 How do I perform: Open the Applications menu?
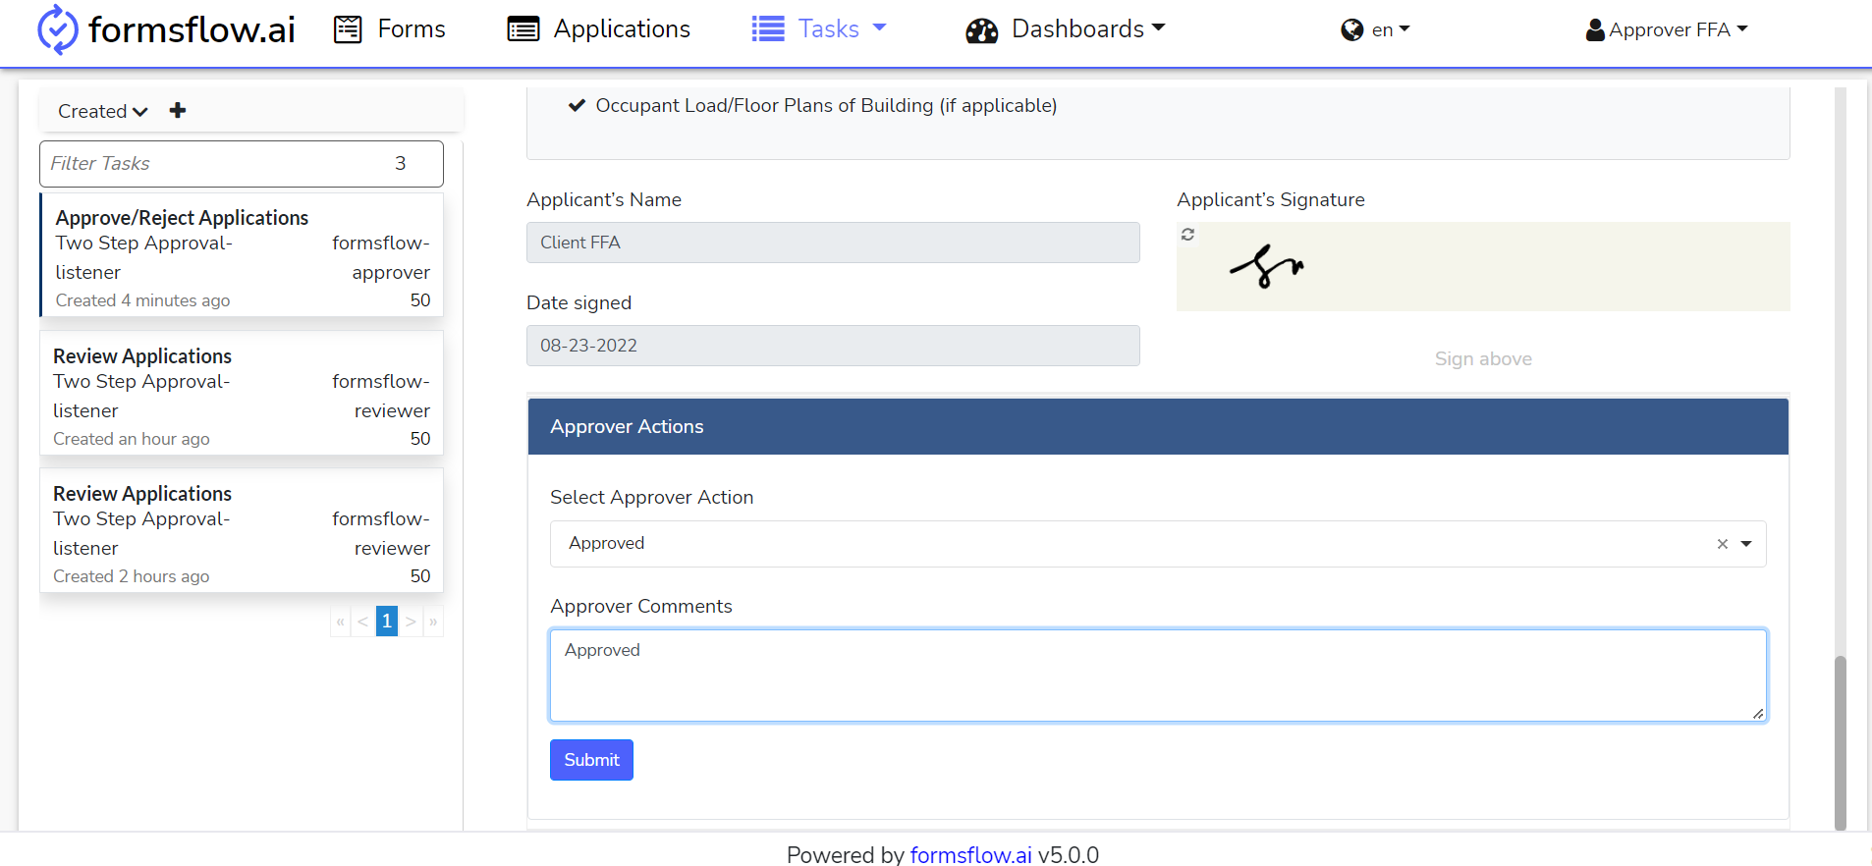pyautogui.click(x=599, y=29)
